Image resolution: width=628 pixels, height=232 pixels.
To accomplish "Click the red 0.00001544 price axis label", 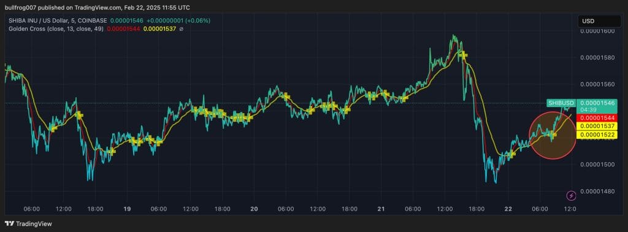I will point(596,118).
